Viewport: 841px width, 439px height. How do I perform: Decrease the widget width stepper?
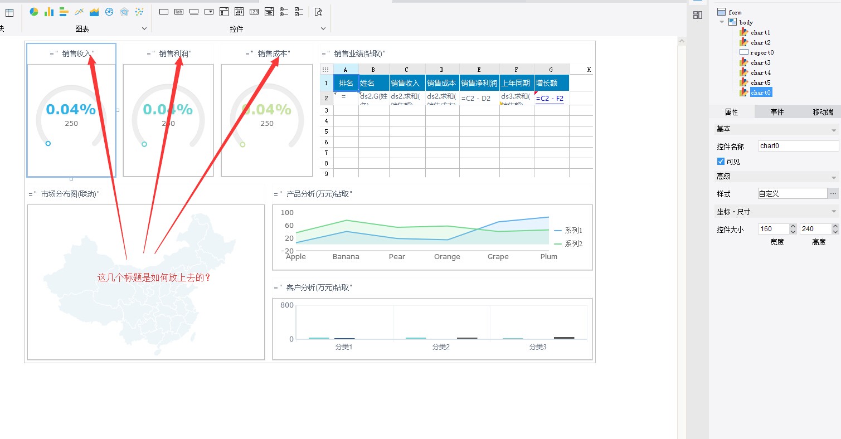coord(793,232)
